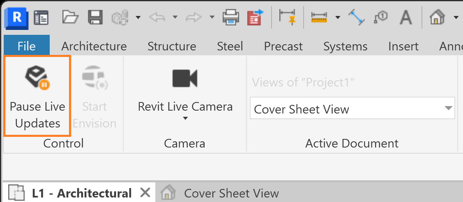Viewport: 463px width, 202px height.
Task: Switch to the Structure ribbon tab
Action: point(172,46)
